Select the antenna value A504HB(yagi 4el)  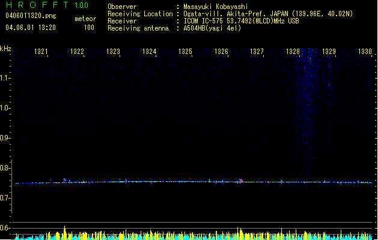[212, 28]
